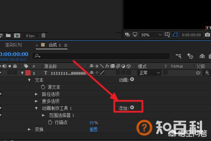The width and height of the screenshot is (211, 141).
Task: Open the composition mini-flowchart icon
Action: 179,56
